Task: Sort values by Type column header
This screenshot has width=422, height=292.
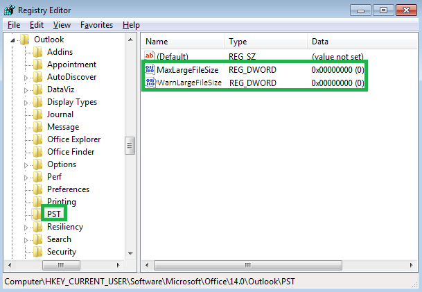Action: click(x=265, y=42)
